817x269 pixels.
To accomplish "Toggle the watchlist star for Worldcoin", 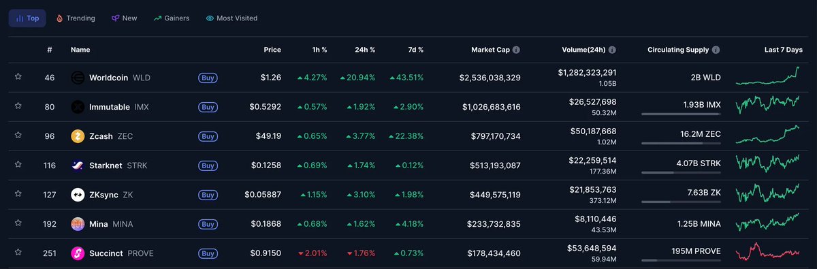I will [x=18, y=77].
